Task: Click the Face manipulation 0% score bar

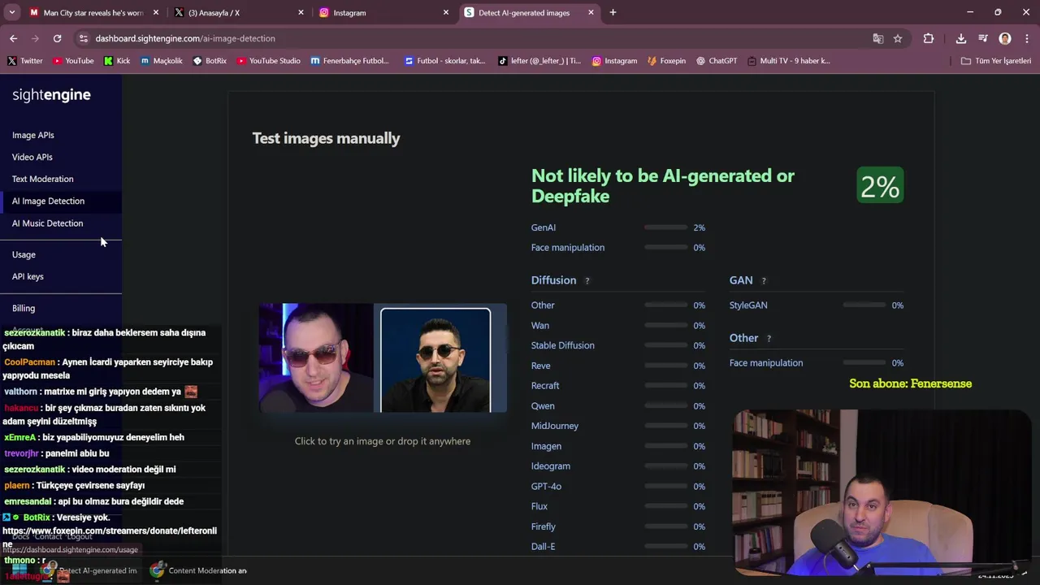Action: pos(666,248)
